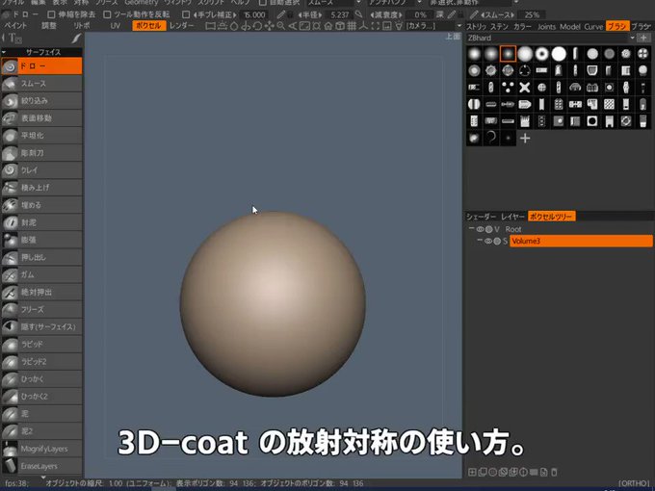Adjust the 半径 value 5.237
This screenshot has width=655, height=491.
pyautogui.click(x=340, y=15)
